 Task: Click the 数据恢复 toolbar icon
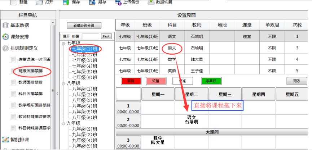(x=151, y=3)
